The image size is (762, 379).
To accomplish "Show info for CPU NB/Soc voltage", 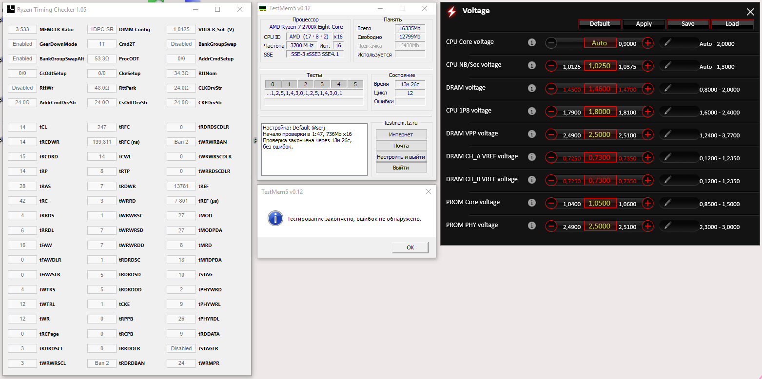I will coord(532,66).
